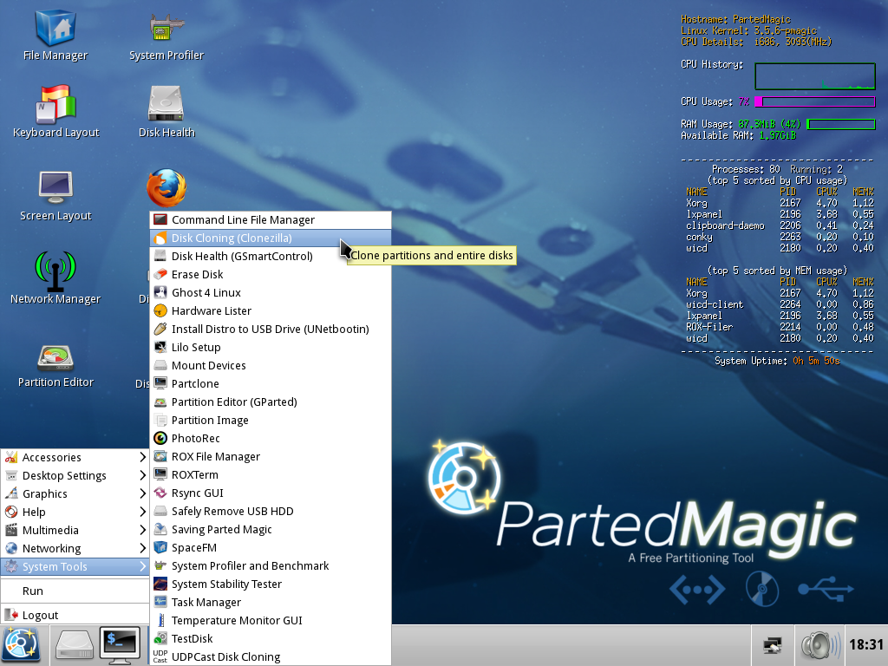Screen dimensions: 888x666
Task: Launch System Stability Tester
Action: [x=271, y=584]
